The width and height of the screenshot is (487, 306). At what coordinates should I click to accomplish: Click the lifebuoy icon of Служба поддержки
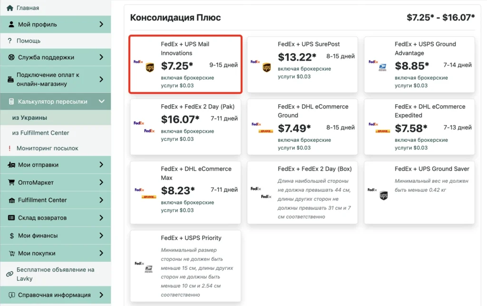[x=11, y=57]
